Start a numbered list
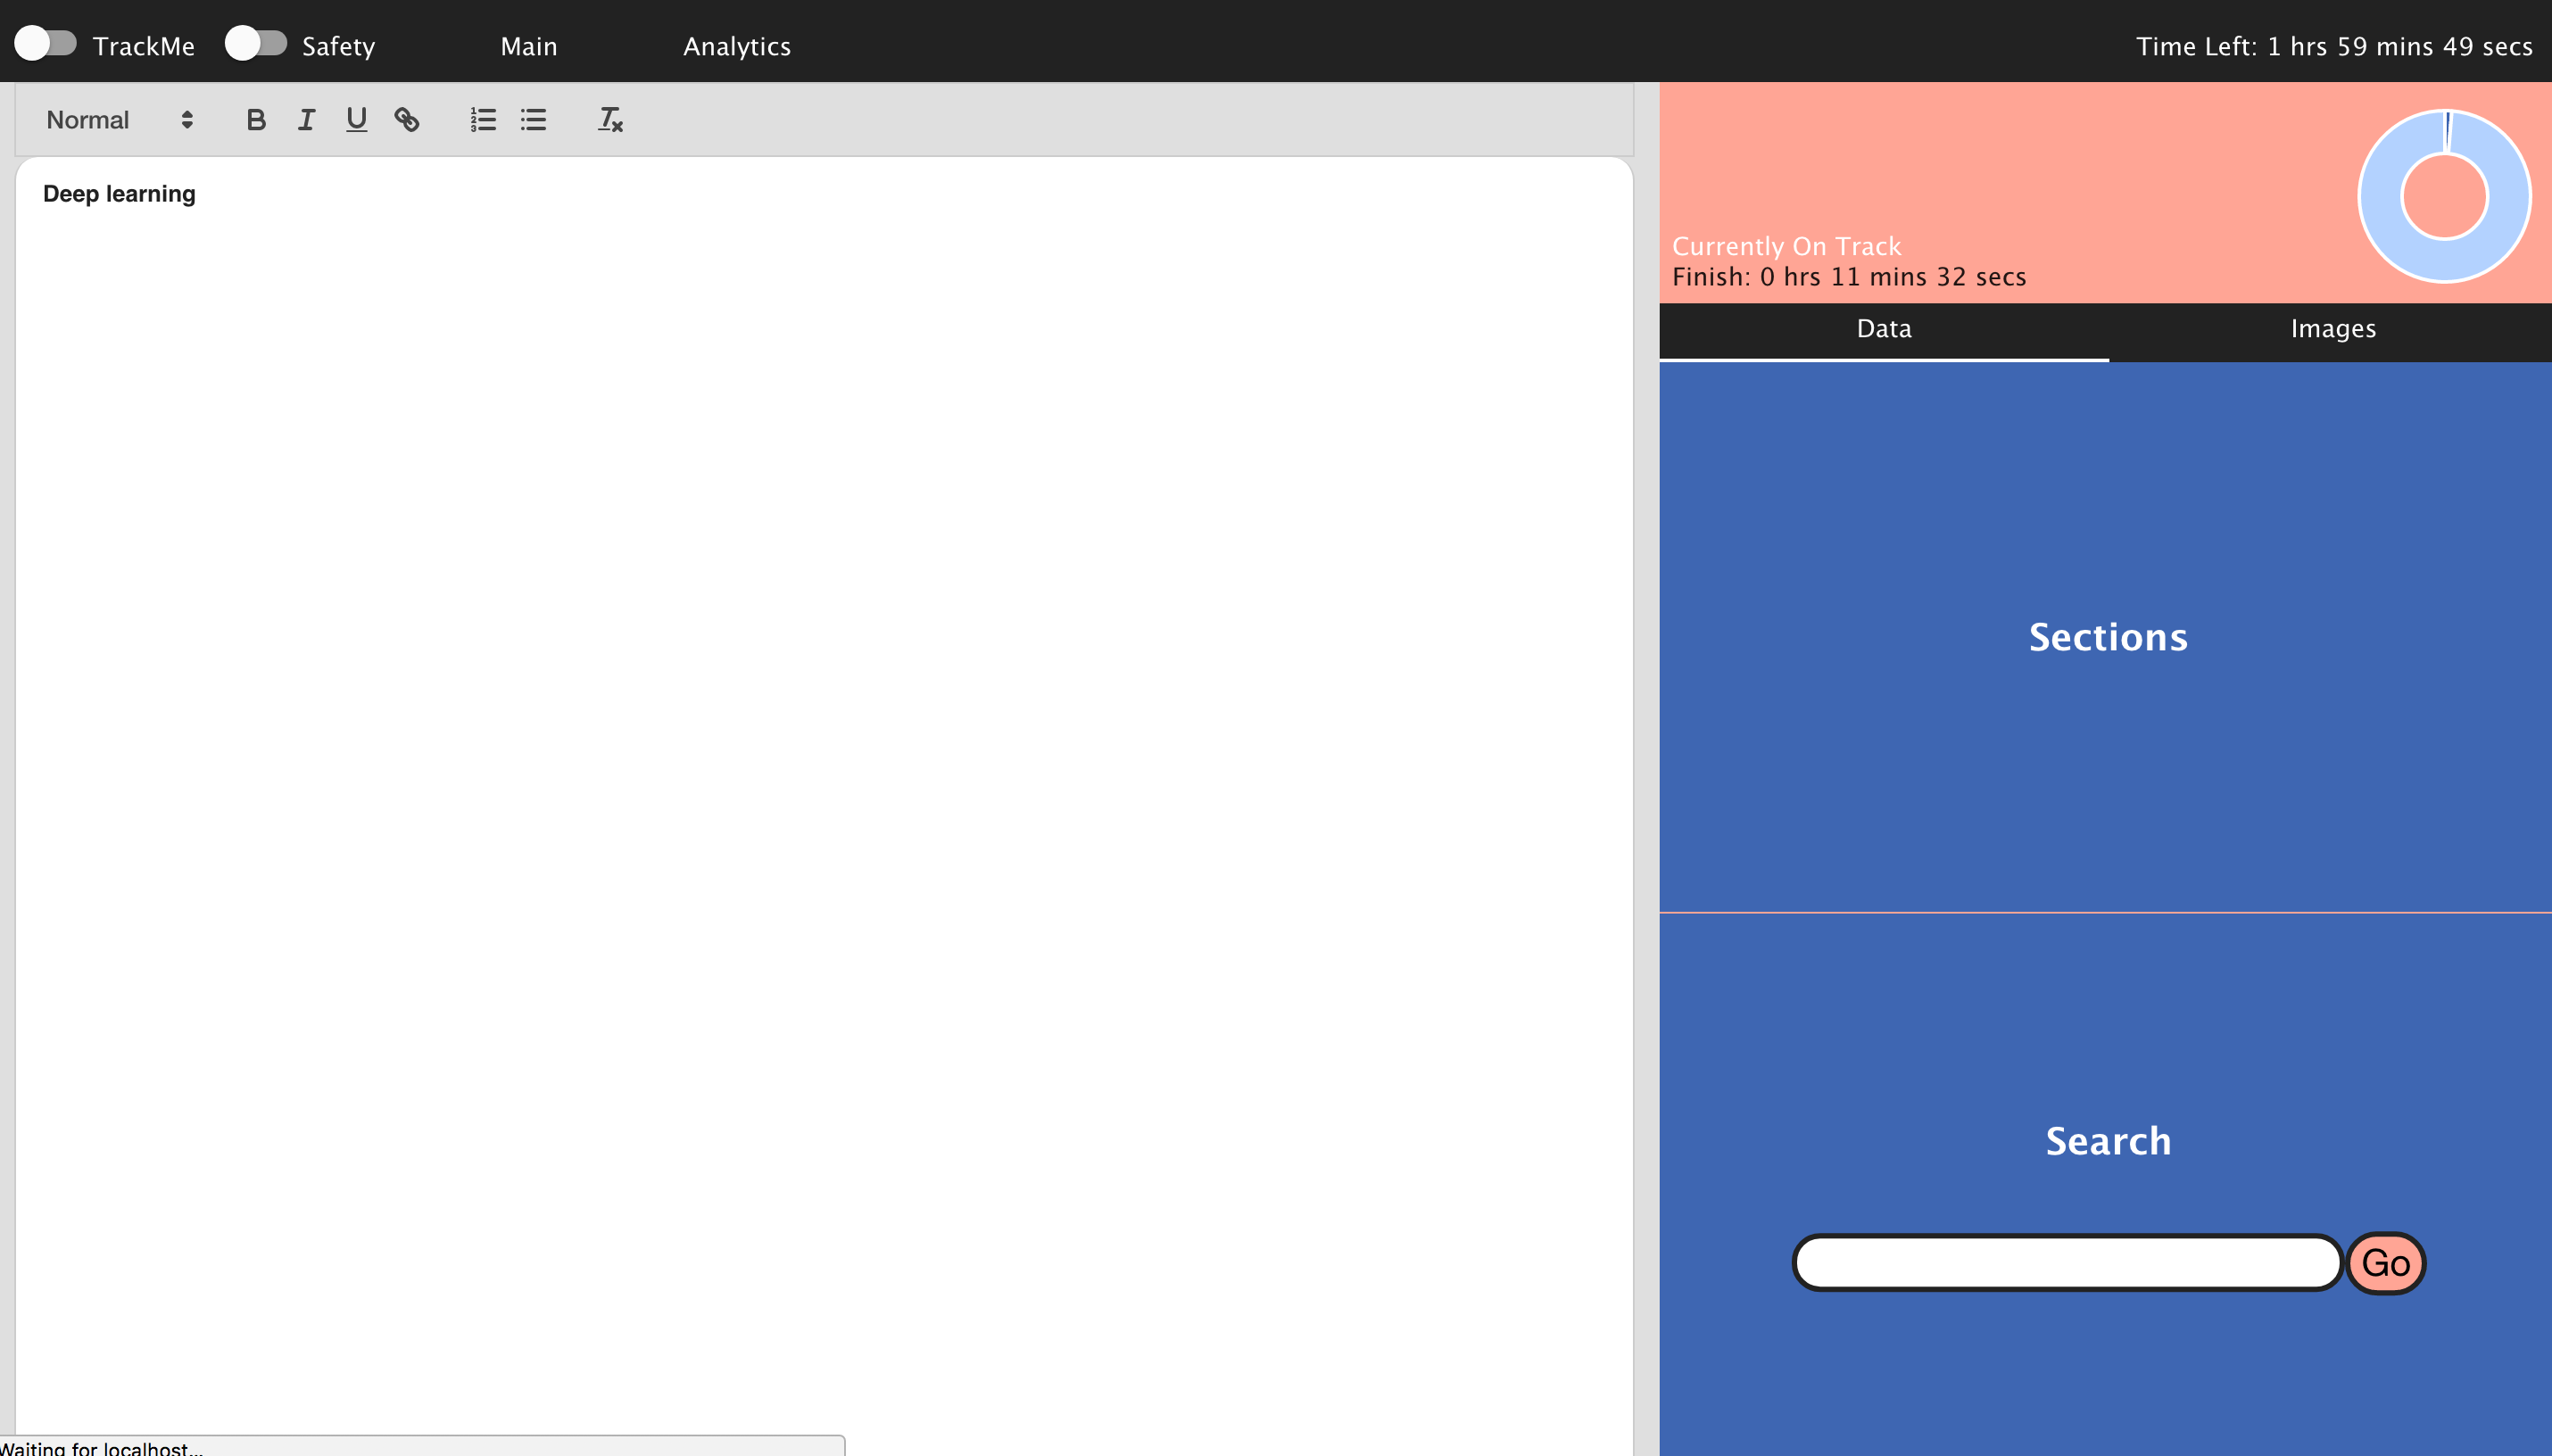The image size is (2552, 1456). [483, 120]
